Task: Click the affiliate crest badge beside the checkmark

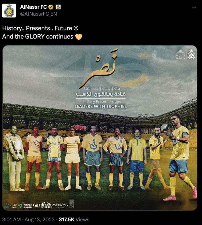Action: [58, 7]
